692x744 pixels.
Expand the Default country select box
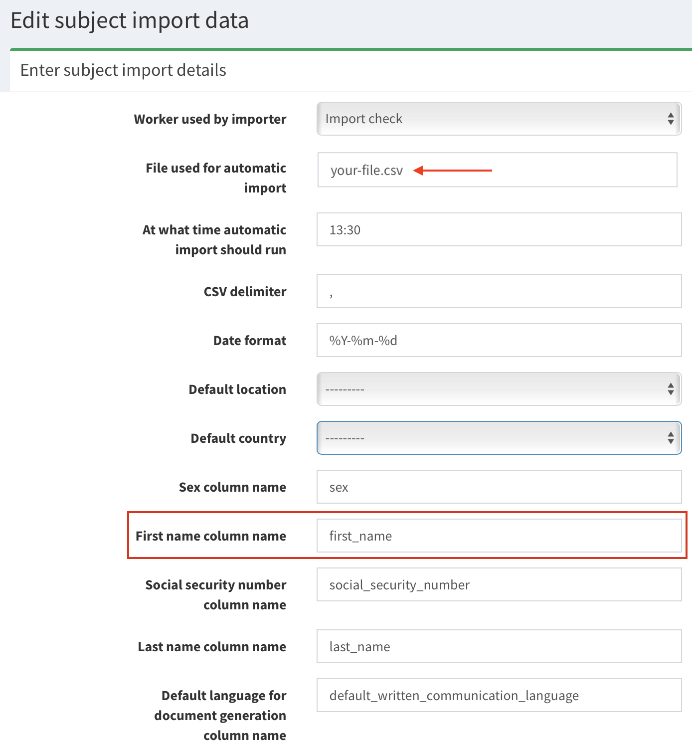pyautogui.click(x=499, y=438)
